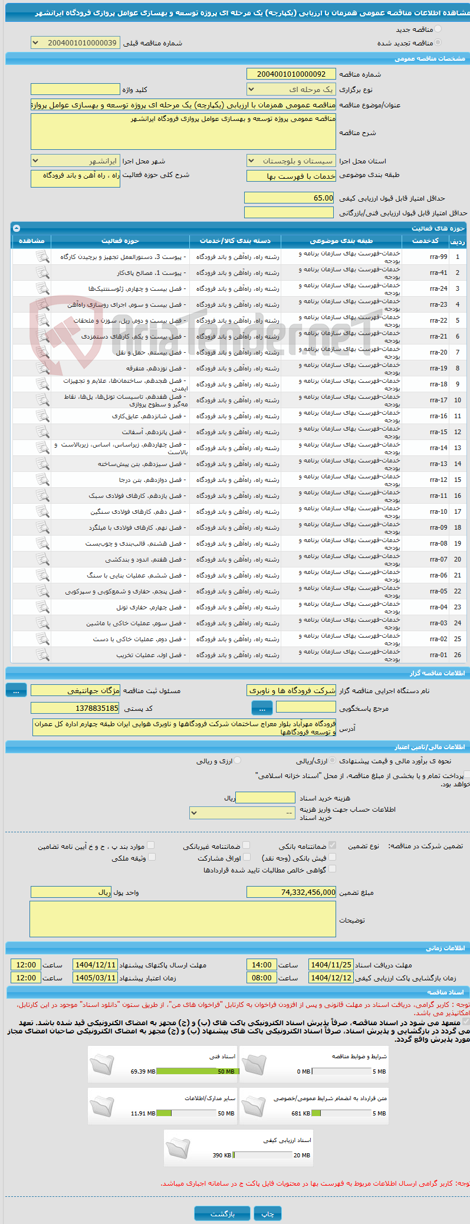Open view icon for row rra-12

coord(42,480)
